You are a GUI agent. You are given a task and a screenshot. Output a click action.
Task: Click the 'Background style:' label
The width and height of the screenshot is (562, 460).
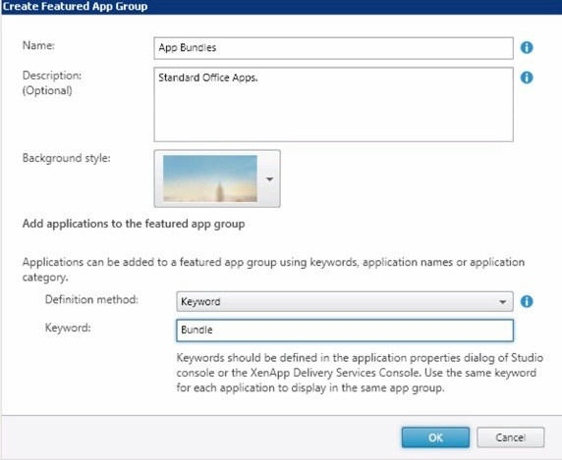click(66, 158)
